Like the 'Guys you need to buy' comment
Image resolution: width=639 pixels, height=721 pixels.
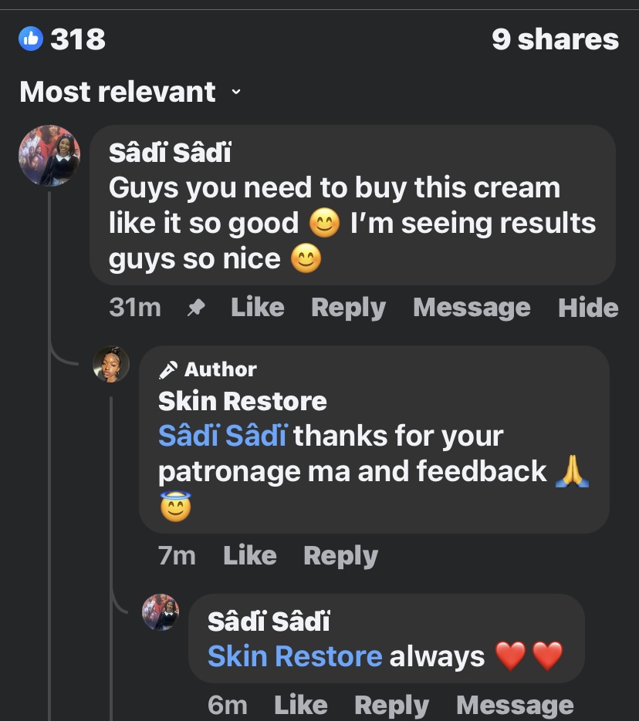(x=257, y=308)
